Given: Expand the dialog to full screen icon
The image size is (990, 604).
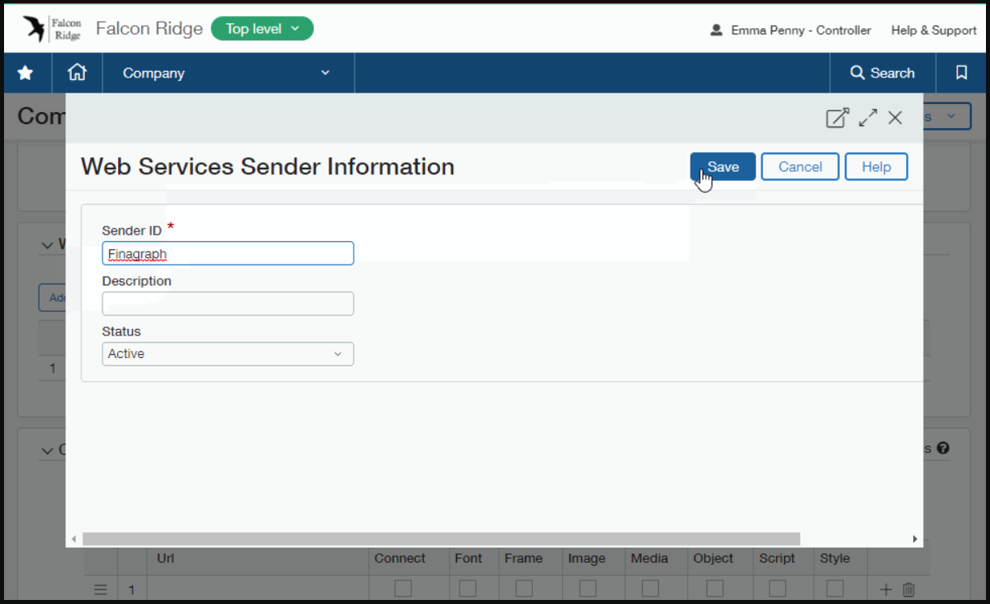Looking at the screenshot, I should tap(867, 118).
